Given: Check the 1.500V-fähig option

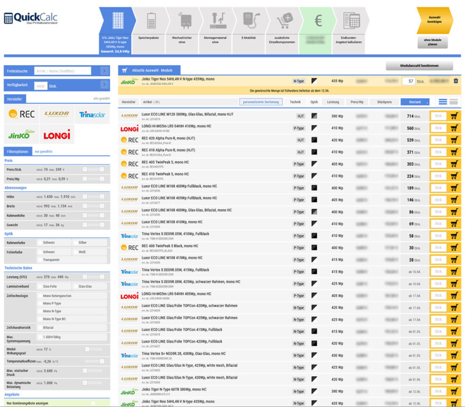Looking at the screenshot, I should coord(40,337).
